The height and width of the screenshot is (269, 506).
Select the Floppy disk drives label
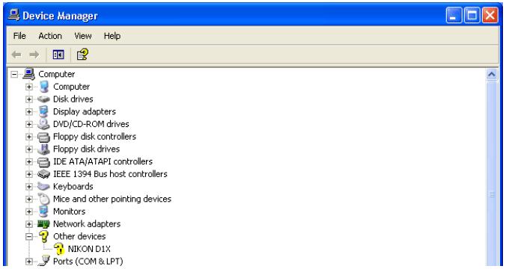click(86, 149)
